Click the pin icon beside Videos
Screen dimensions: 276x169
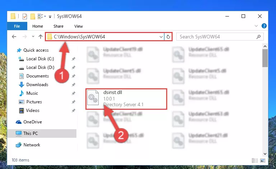(74, 111)
